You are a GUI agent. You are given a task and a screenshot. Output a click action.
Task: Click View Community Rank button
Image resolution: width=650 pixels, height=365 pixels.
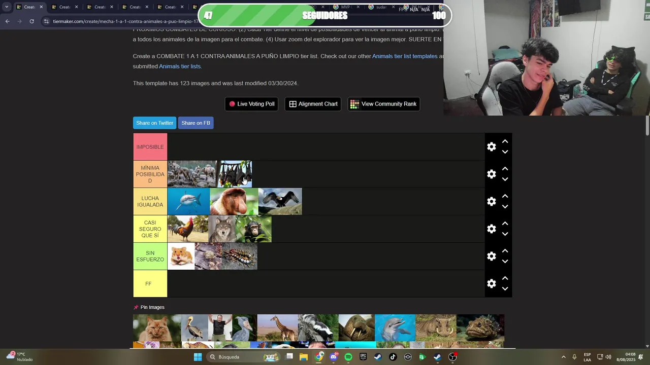click(x=383, y=104)
